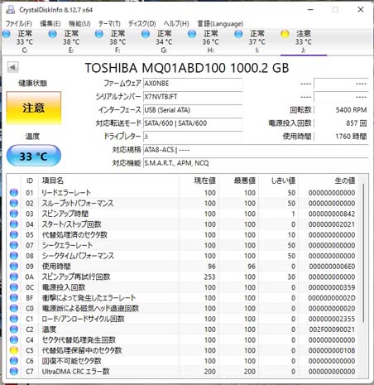Click the 項目名 column header
This screenshot has width=374, height=385.
pos(108,180)
